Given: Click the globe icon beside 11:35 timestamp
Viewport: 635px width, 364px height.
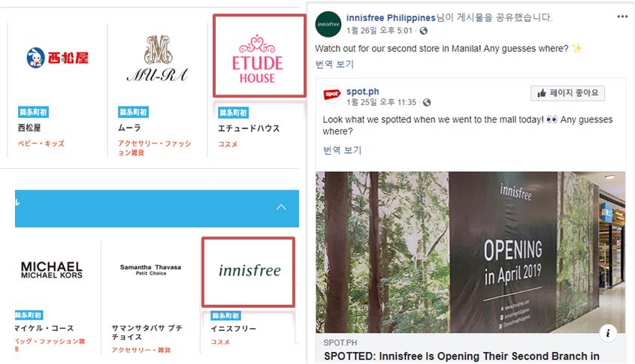Looking at the screenshot, I should 426,103.
